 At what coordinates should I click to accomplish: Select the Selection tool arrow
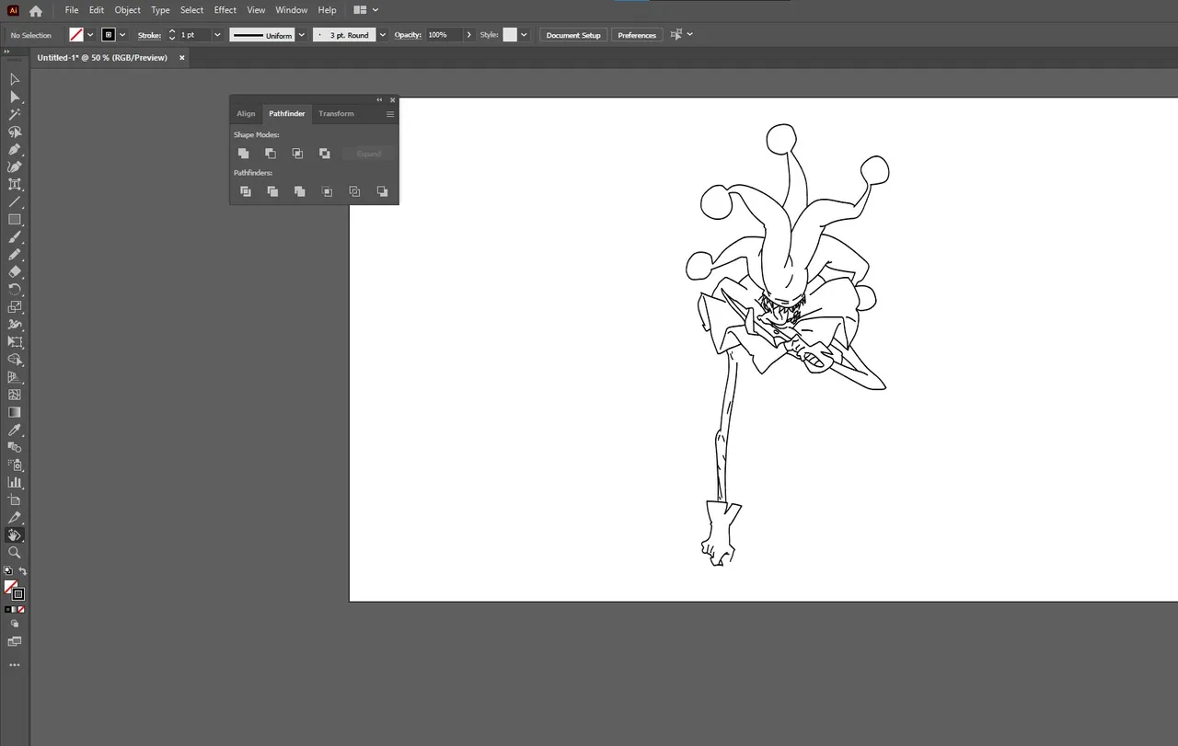pyautogui.click(x=15, y=80)
